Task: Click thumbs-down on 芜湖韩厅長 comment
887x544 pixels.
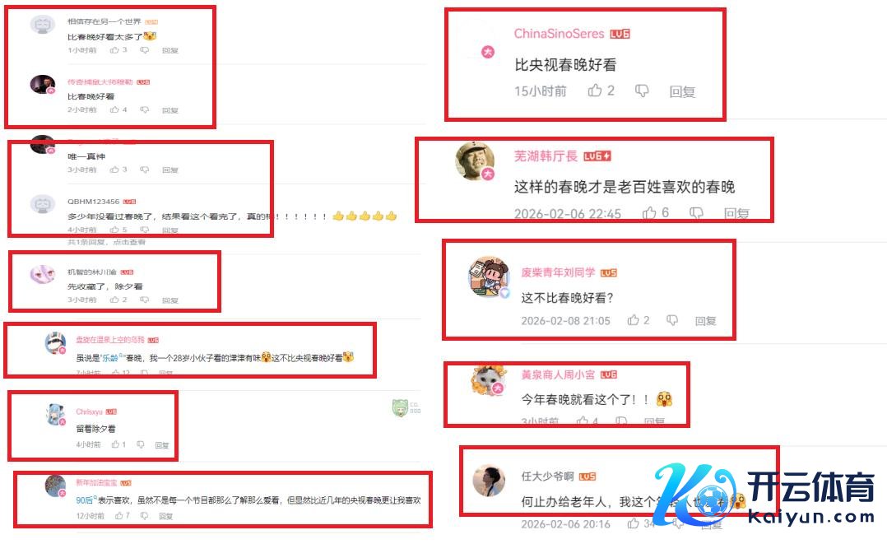Action: coord(696,213)
